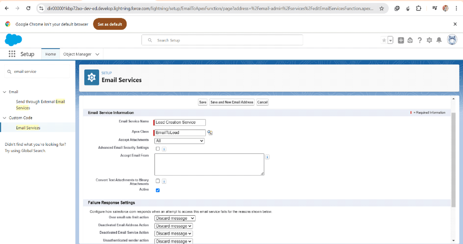Open the Accept Attachments dropdown
463x244 pixels.
[179, 141]
